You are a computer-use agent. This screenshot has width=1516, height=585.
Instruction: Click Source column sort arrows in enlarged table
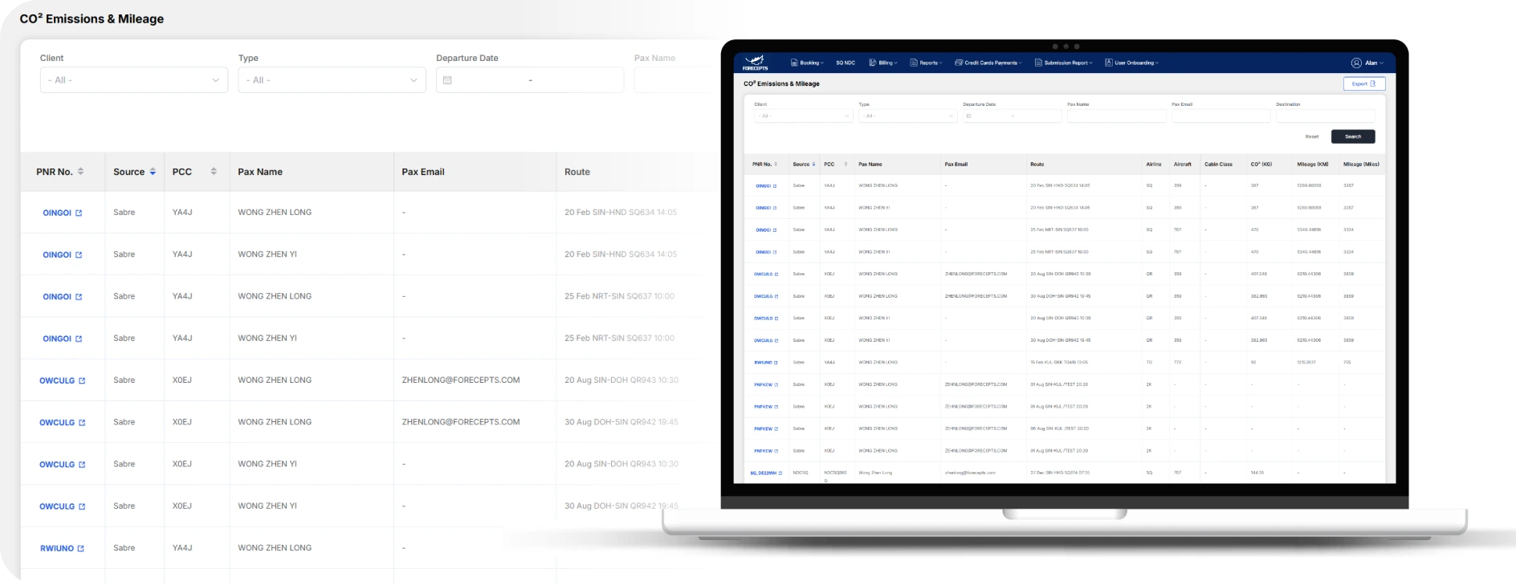pyautogui.click(x=153, y=172)
